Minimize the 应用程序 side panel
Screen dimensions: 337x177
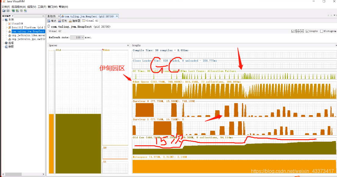point(43,16)
